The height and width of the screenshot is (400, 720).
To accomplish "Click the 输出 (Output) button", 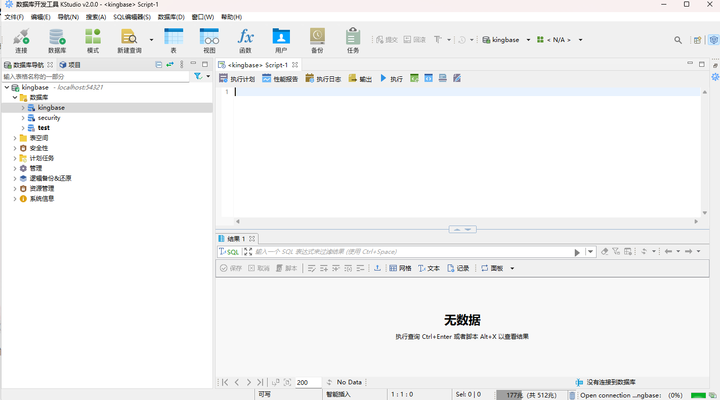I will click(x=360, y=78).
